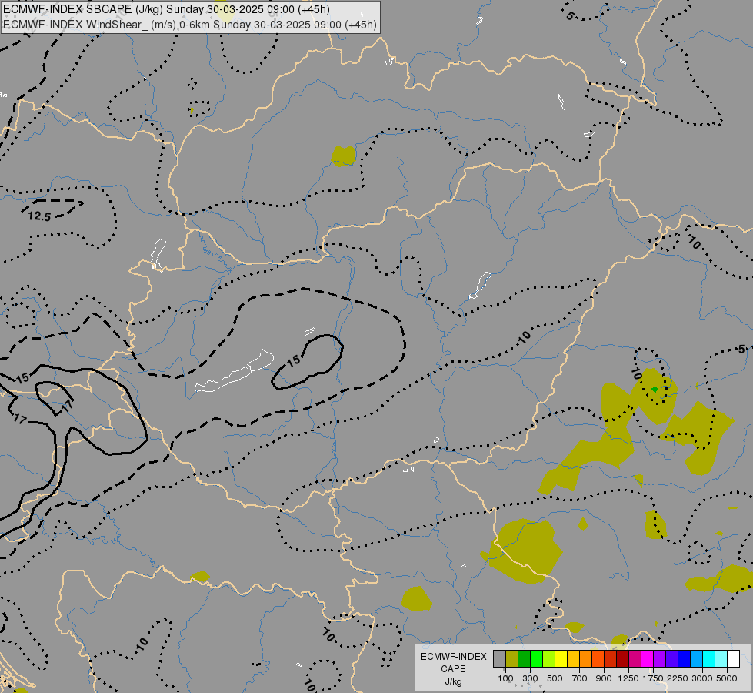The width and height of the screenshot is (753, 693).
Task: Click the dark red legend swatch
Action: point(623,658)
